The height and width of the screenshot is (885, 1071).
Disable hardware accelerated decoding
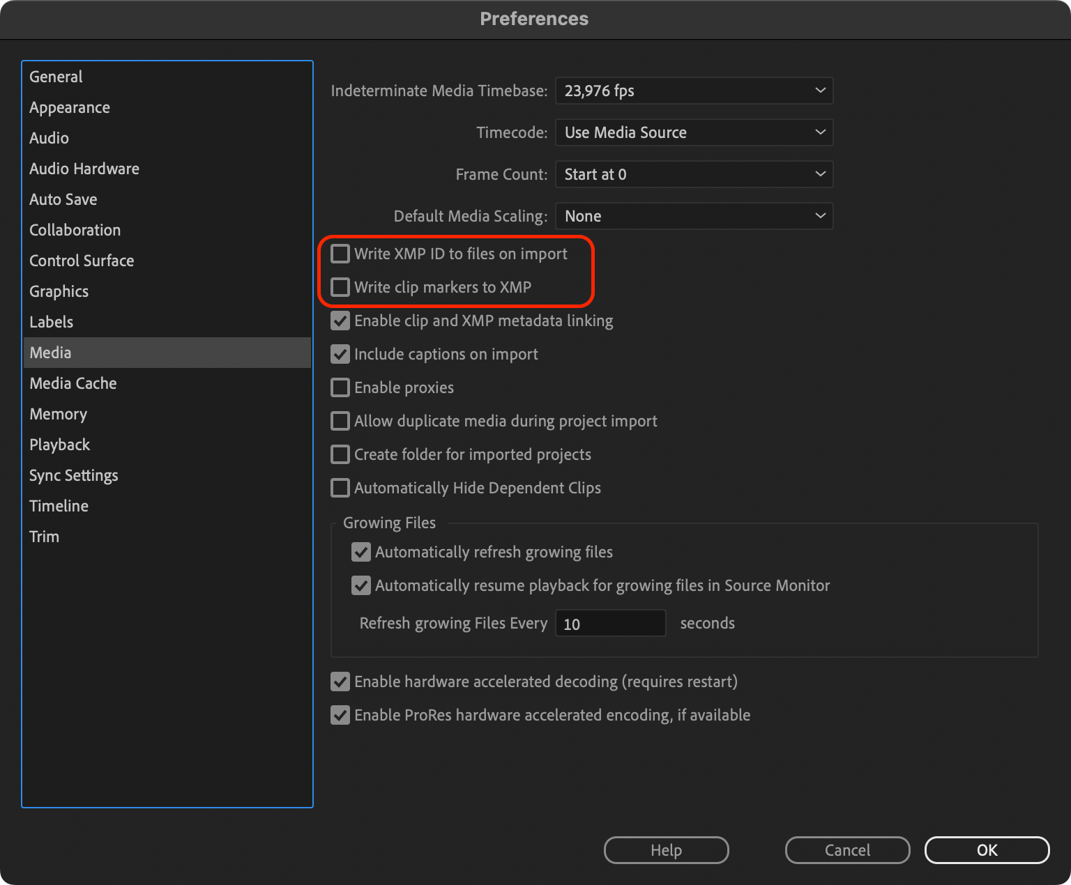[340, 682]
